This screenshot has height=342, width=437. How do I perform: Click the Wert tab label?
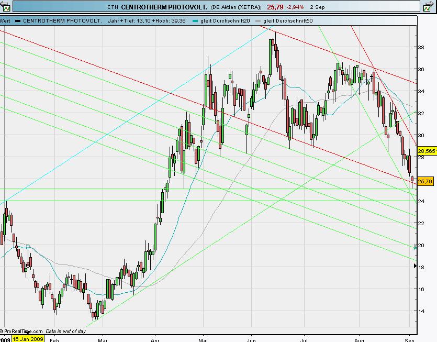(5, 21)
